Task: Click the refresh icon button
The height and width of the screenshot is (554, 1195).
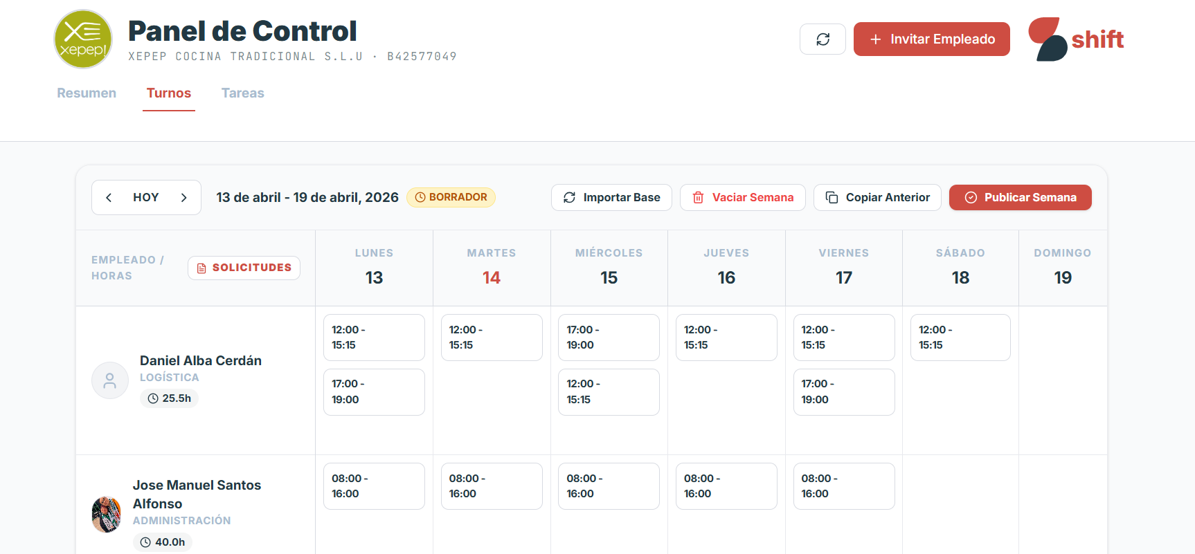Action: click(823, 39)
